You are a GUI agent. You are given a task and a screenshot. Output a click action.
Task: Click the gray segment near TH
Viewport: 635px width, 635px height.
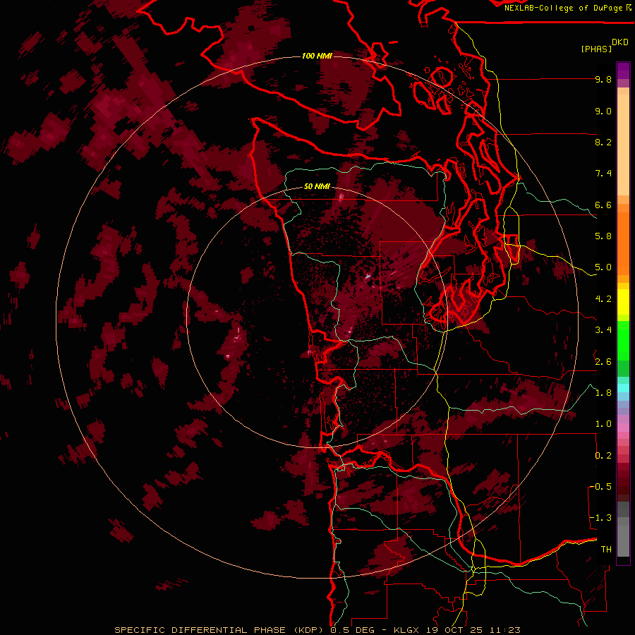point(623,540)
